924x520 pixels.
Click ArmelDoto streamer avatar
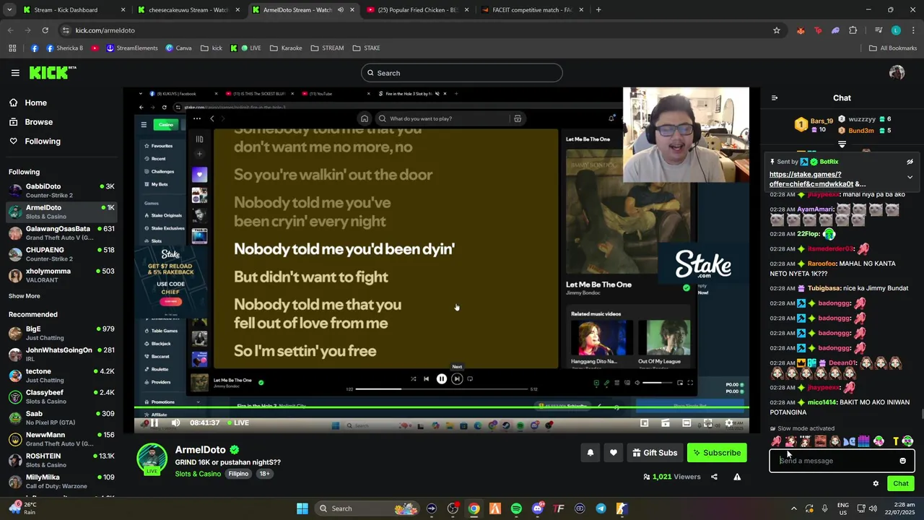[152, 459]
